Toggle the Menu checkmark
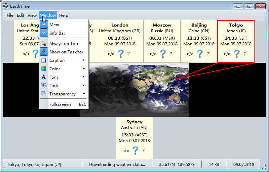Screen dimensions: 269x172 click(x=44, y=25)
